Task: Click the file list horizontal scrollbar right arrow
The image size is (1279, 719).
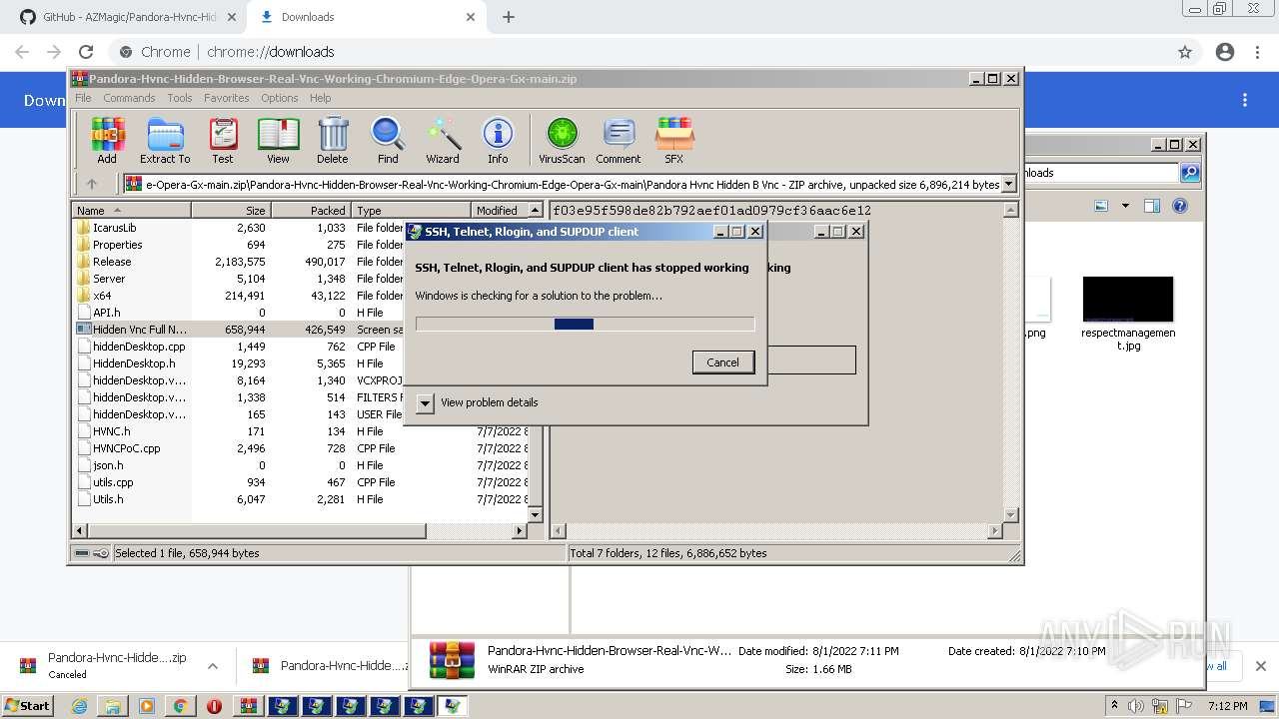Action: pyautogui.click(x=520, y=531)
